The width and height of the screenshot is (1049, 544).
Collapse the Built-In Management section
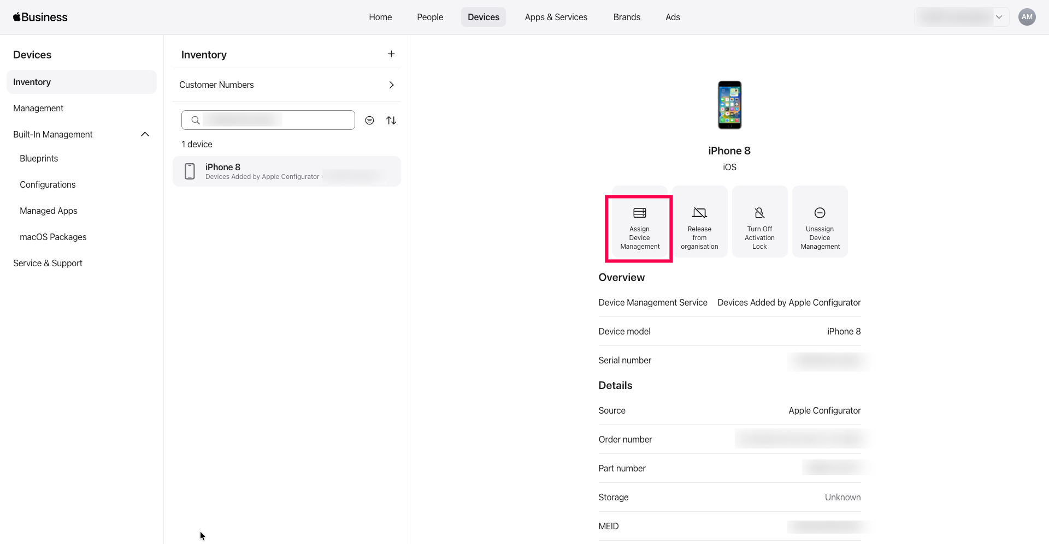pyautogui.click(x=145, y=134)
